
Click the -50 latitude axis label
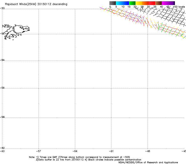pos(2,8)
